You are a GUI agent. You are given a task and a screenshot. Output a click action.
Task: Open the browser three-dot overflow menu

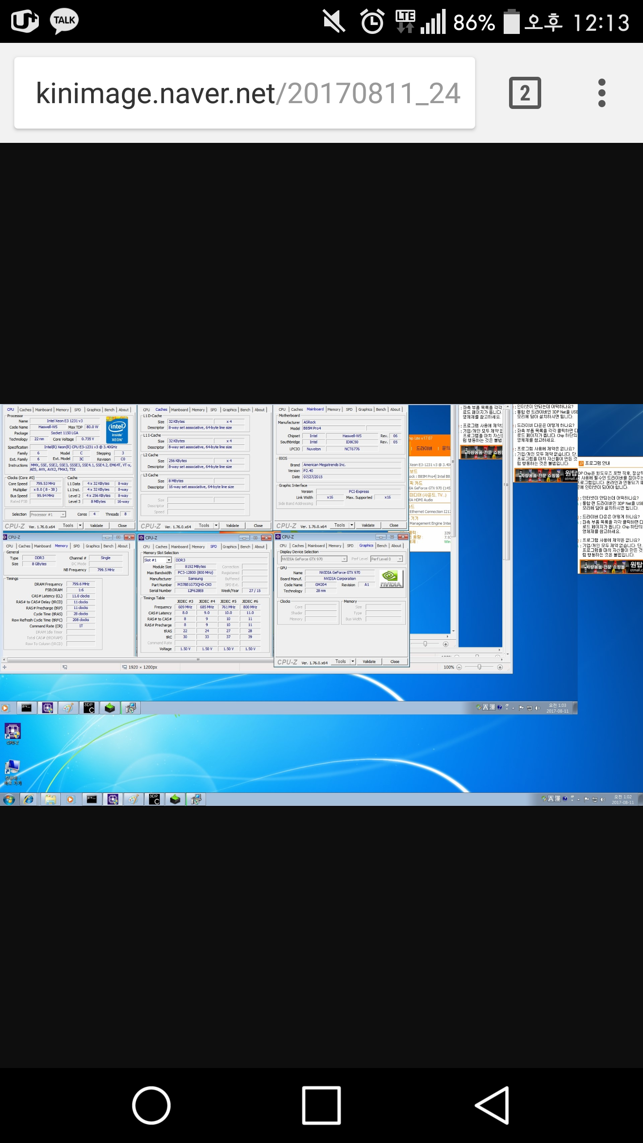pyautogui.click(x=601, y=93)
